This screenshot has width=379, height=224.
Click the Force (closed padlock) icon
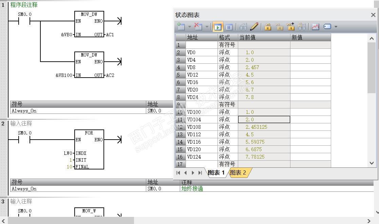268,27
